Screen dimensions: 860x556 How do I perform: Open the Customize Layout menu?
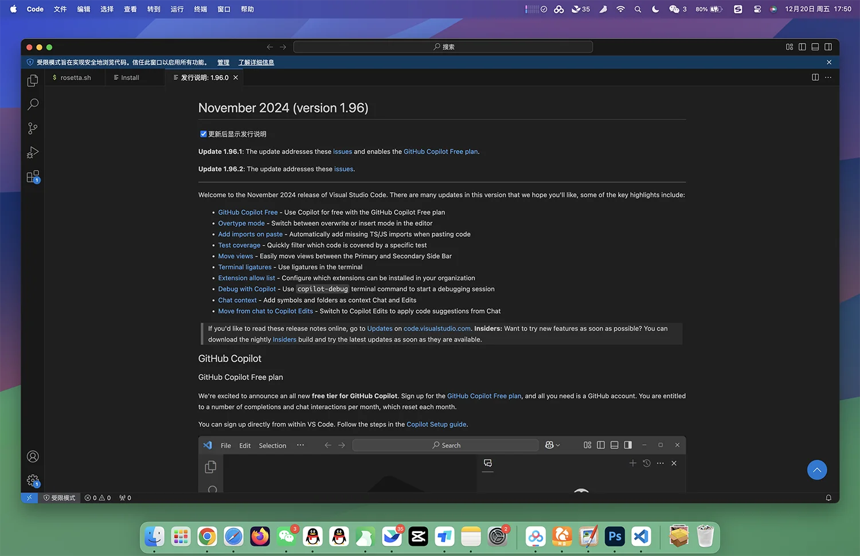(x=789, y=47)
